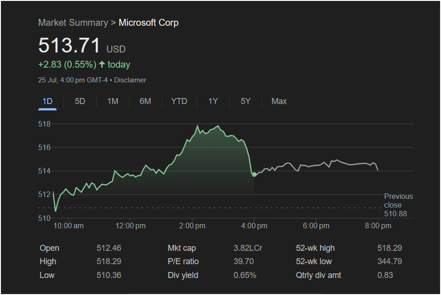Screen dimensions: 441x295
Task: Click the High value 518.29
Action: [109, 261]
